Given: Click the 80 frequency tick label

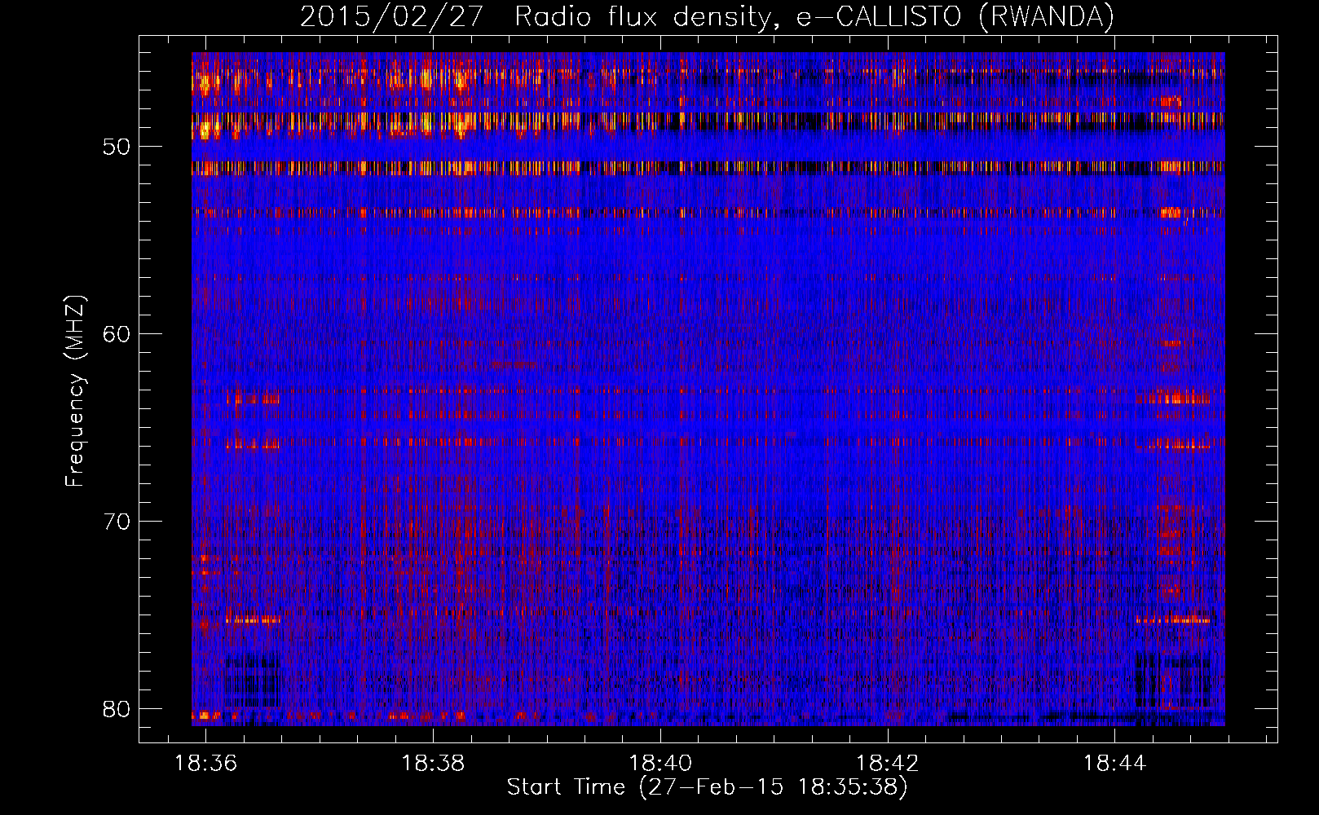Looking at the screenshot, I should click(117, 709).
